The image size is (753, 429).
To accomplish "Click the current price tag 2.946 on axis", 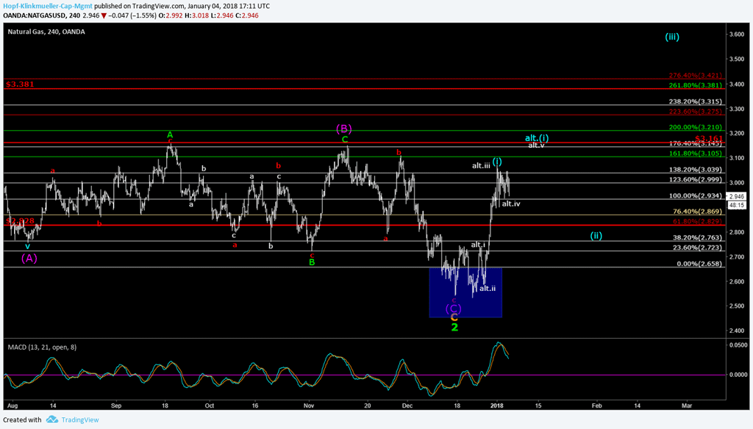I will [x=735, y=196].
